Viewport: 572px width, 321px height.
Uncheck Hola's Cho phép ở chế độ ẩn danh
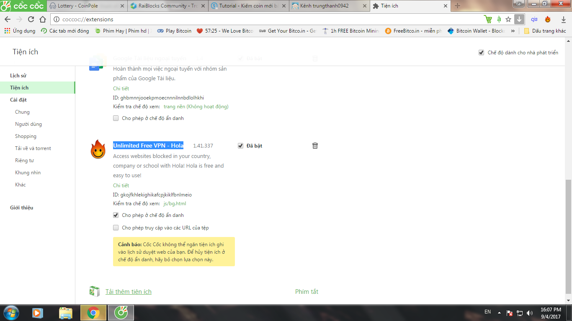116,215
